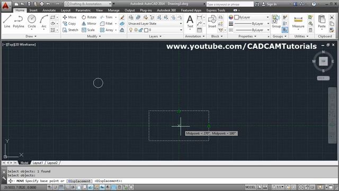339x191 pixels.
Task: Open the layer 0 selection dropdown
Action: coord(155,30)
